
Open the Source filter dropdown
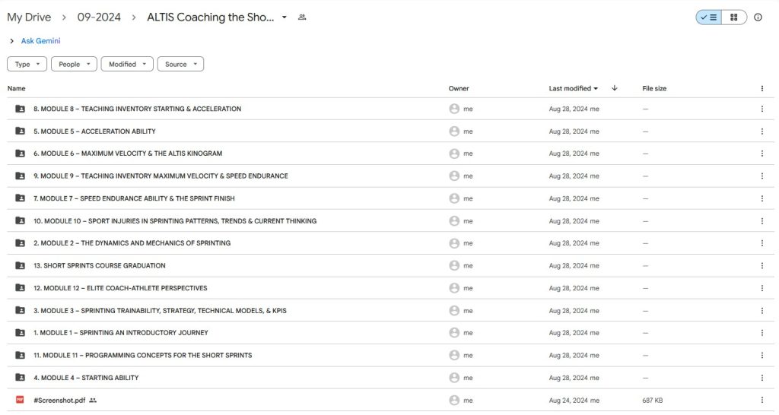pyautogui.click(x=180, y=64)
